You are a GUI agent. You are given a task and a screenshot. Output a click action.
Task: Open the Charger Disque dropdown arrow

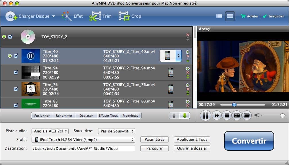53,16
